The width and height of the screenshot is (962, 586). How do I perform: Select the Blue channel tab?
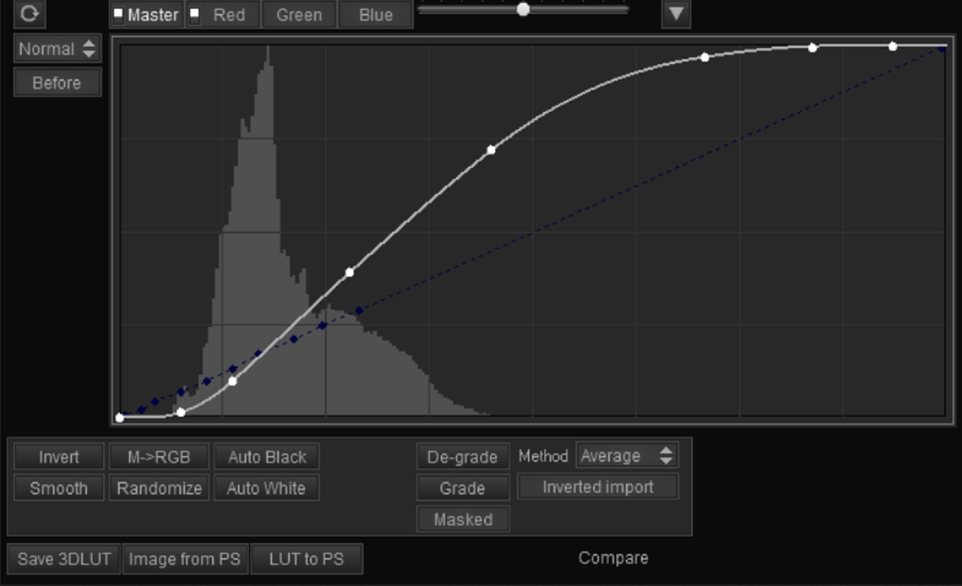tap(376, 14)
